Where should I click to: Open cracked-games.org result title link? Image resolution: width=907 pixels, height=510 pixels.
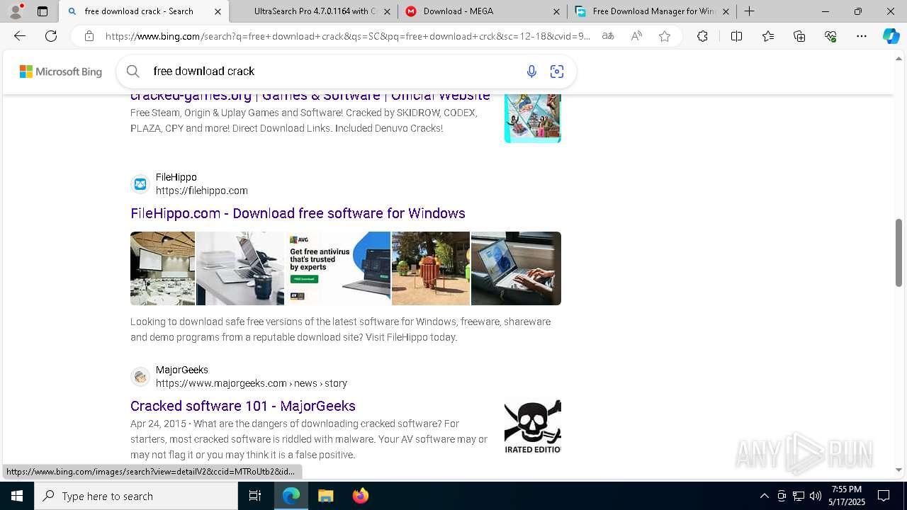click(x=310, y=96)
